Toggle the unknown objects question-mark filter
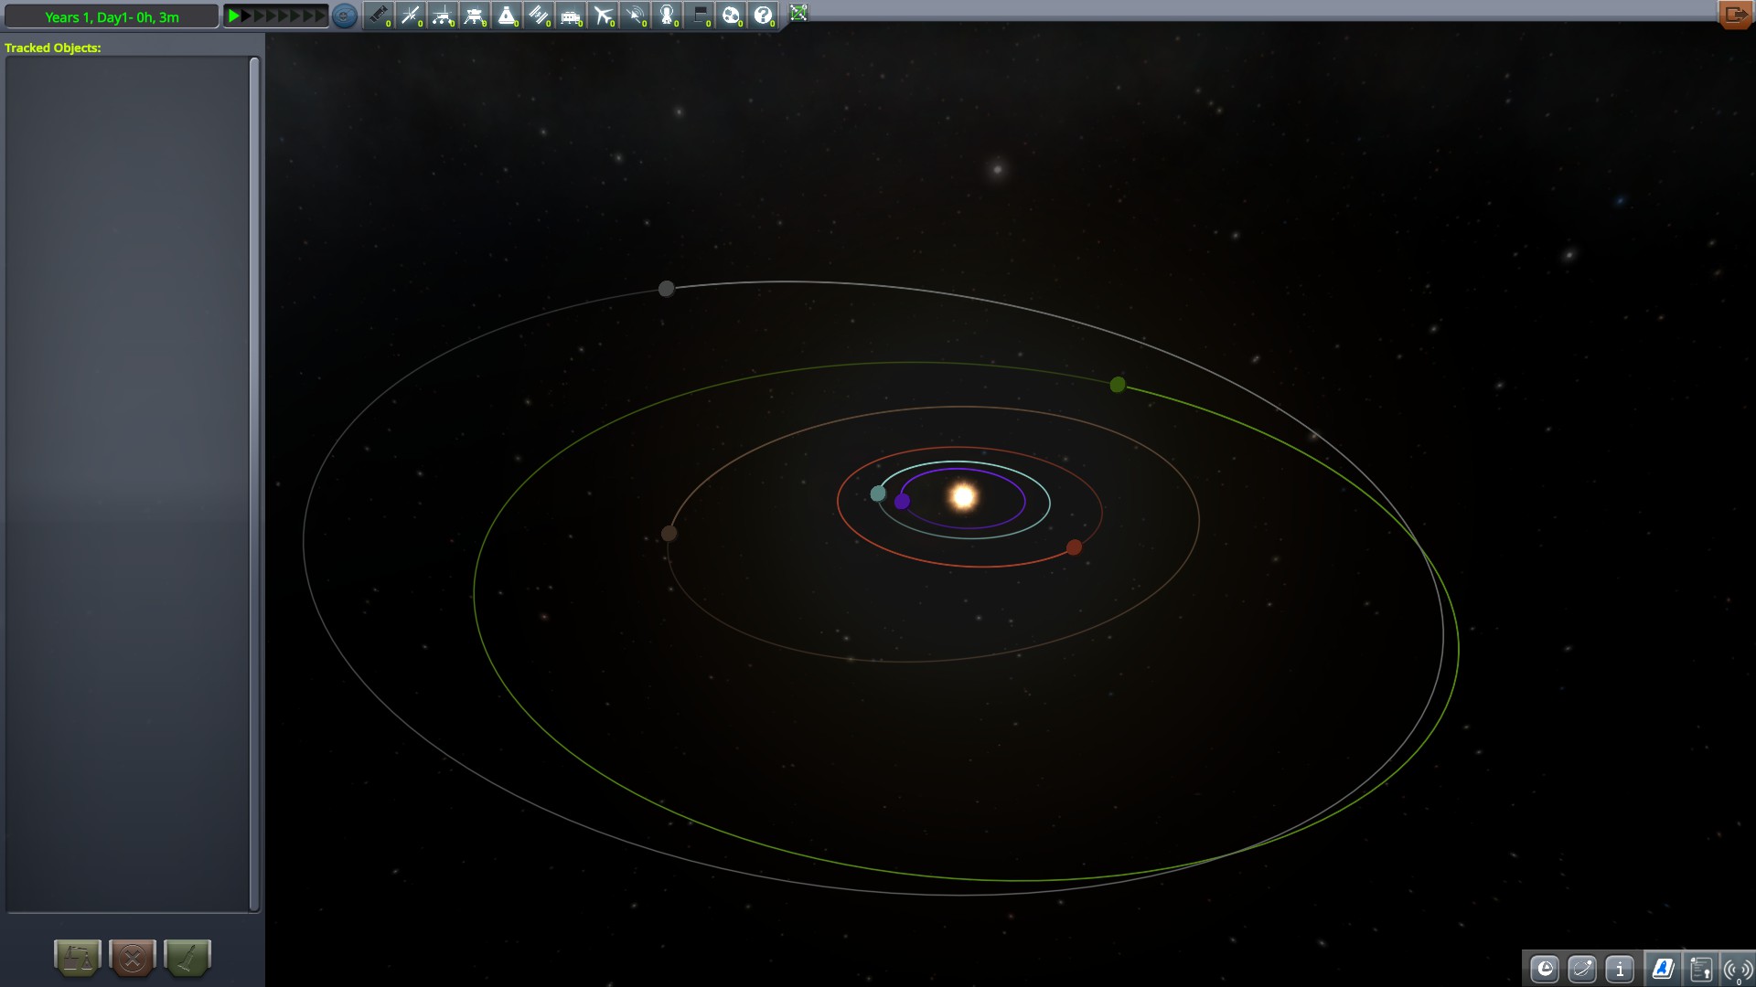The height and width of the screenshot is (987, 1756). [x=763, y=16]
